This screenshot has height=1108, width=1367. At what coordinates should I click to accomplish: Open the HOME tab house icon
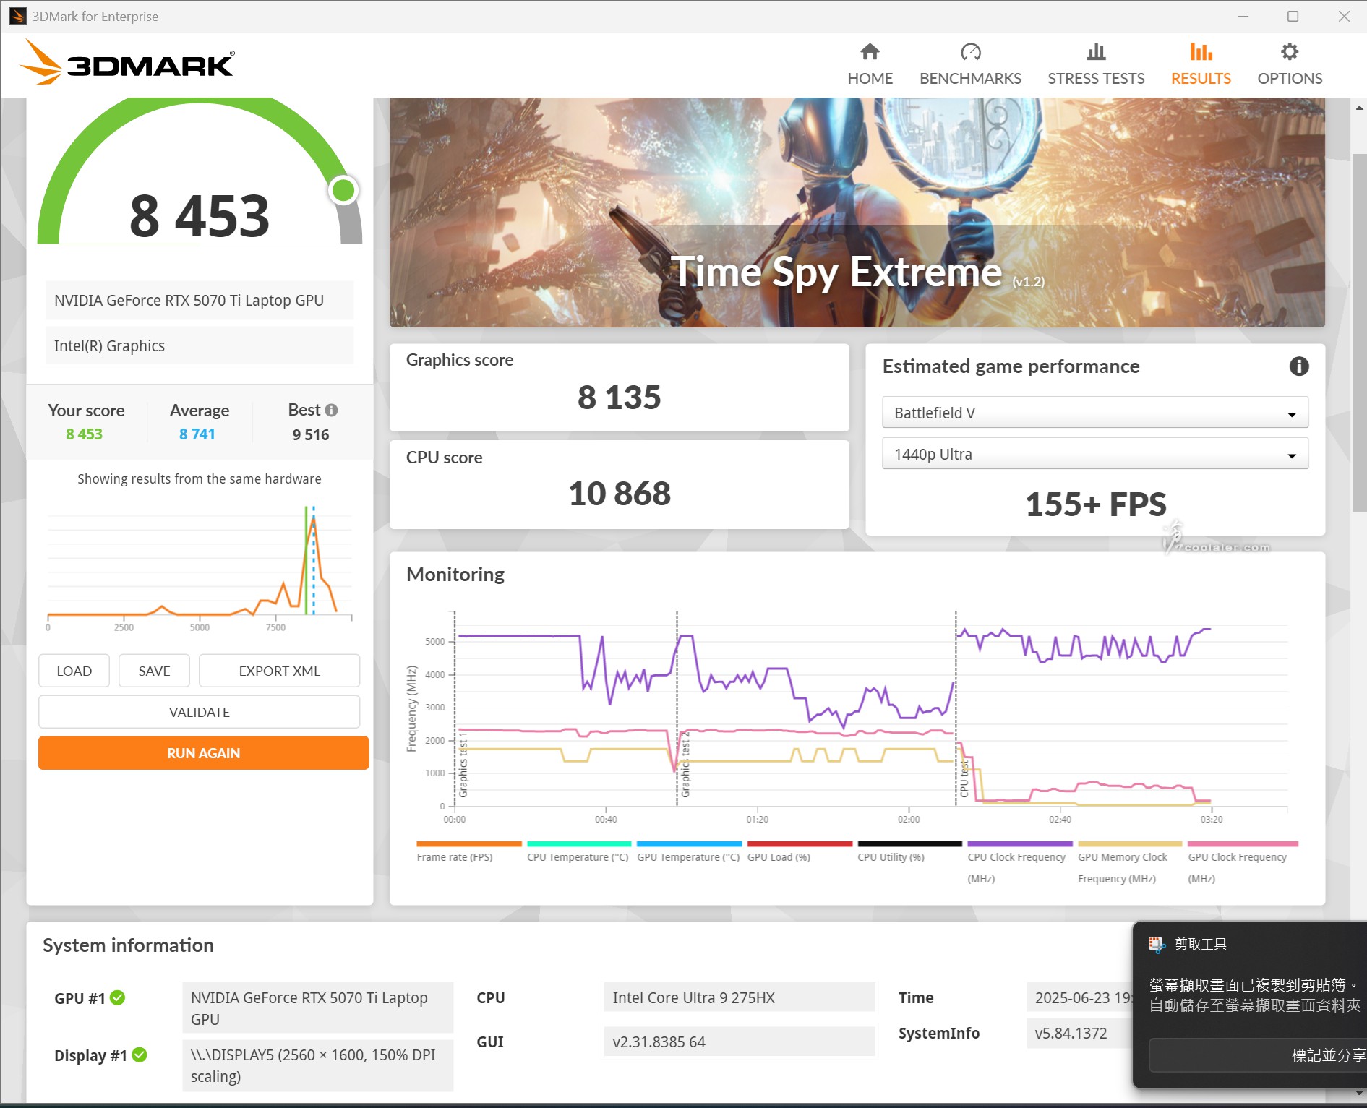(870, 51)
